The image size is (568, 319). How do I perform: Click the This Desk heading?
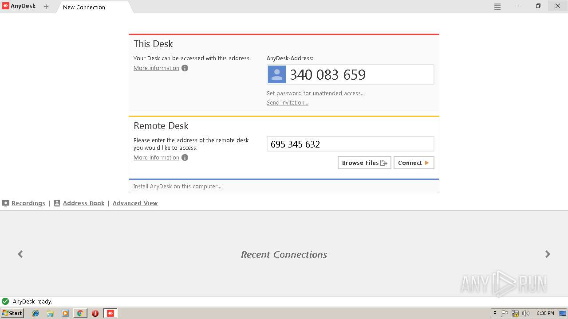[153, 44]
